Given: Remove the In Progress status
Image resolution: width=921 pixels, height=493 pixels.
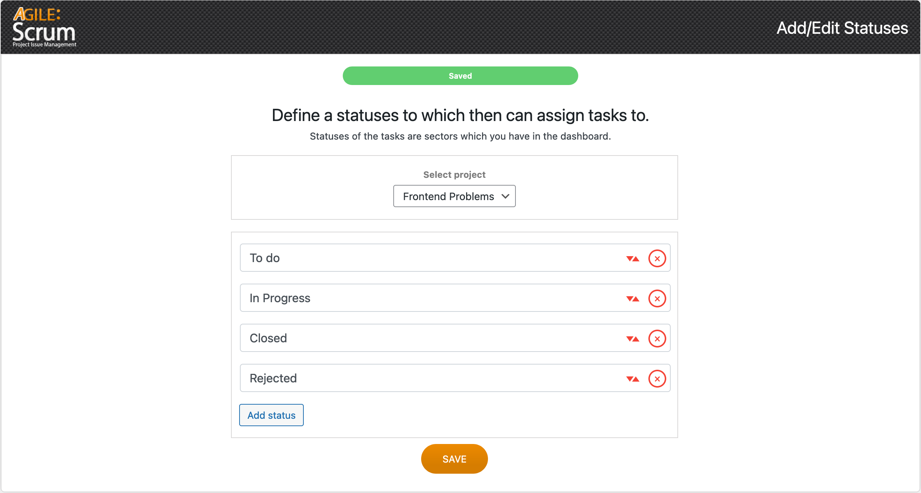Looking at the screenshot, I should point(657,298).
